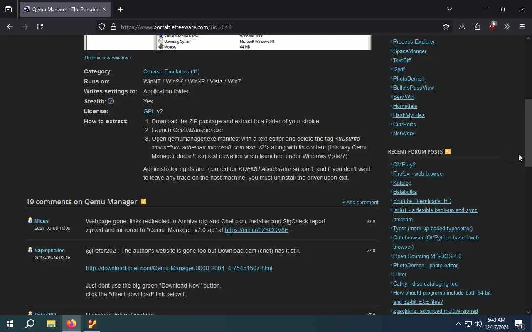
Task: Open Napiophelios user profile link
Action: pyautogui.click(x=49, y=251)
